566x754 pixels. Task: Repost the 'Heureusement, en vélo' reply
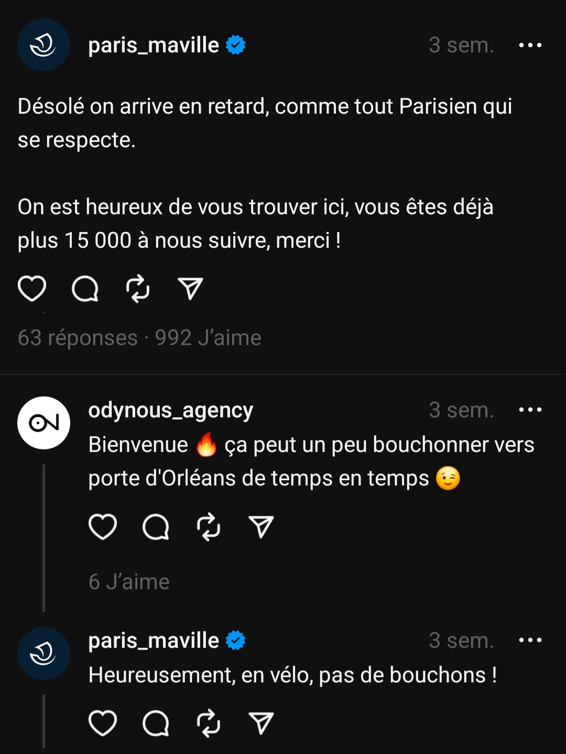pos(209,723)
